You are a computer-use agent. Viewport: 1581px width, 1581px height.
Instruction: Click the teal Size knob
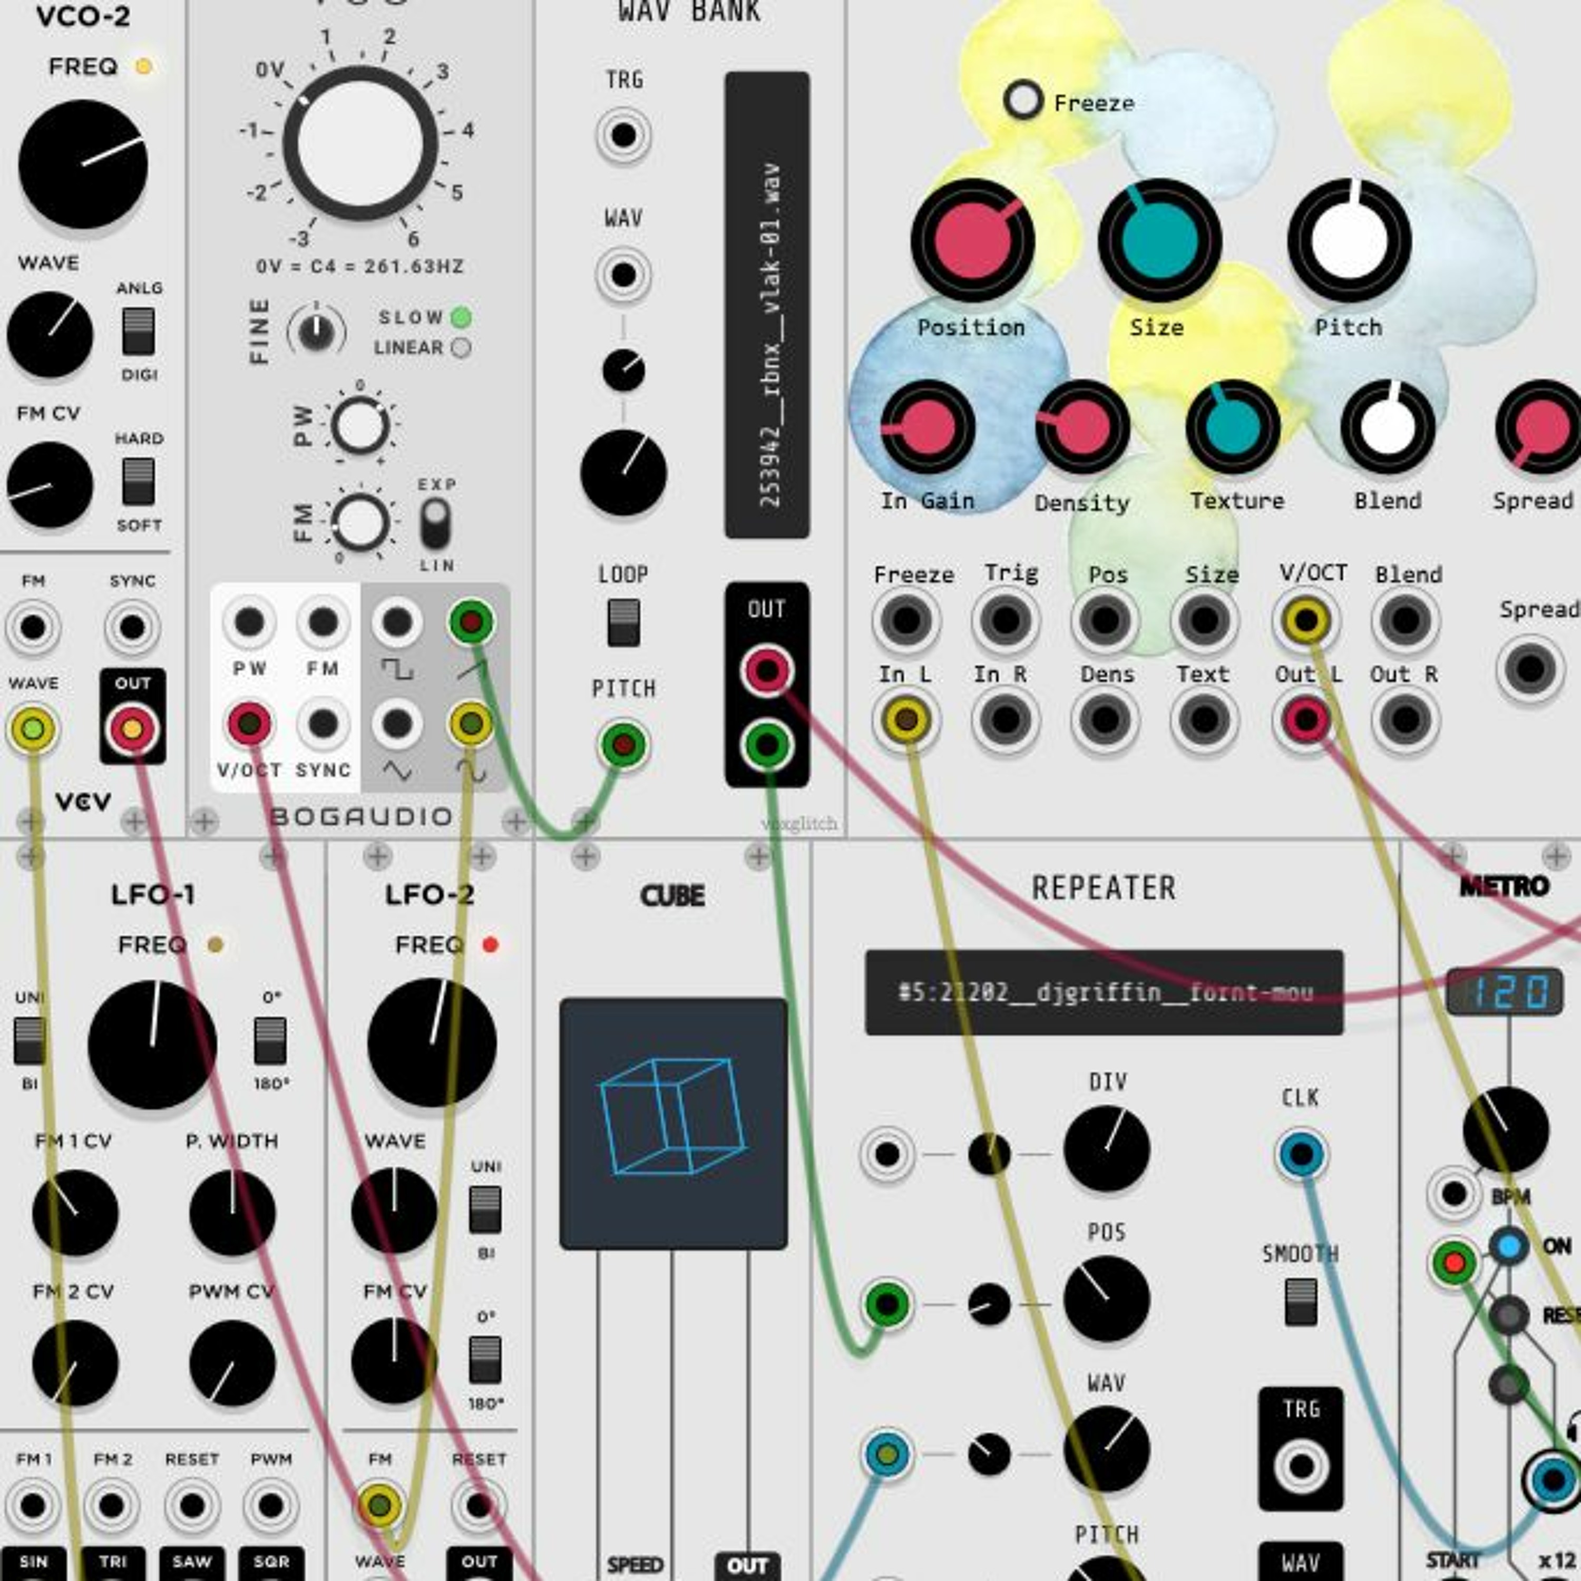click(x=1159, y=241)
